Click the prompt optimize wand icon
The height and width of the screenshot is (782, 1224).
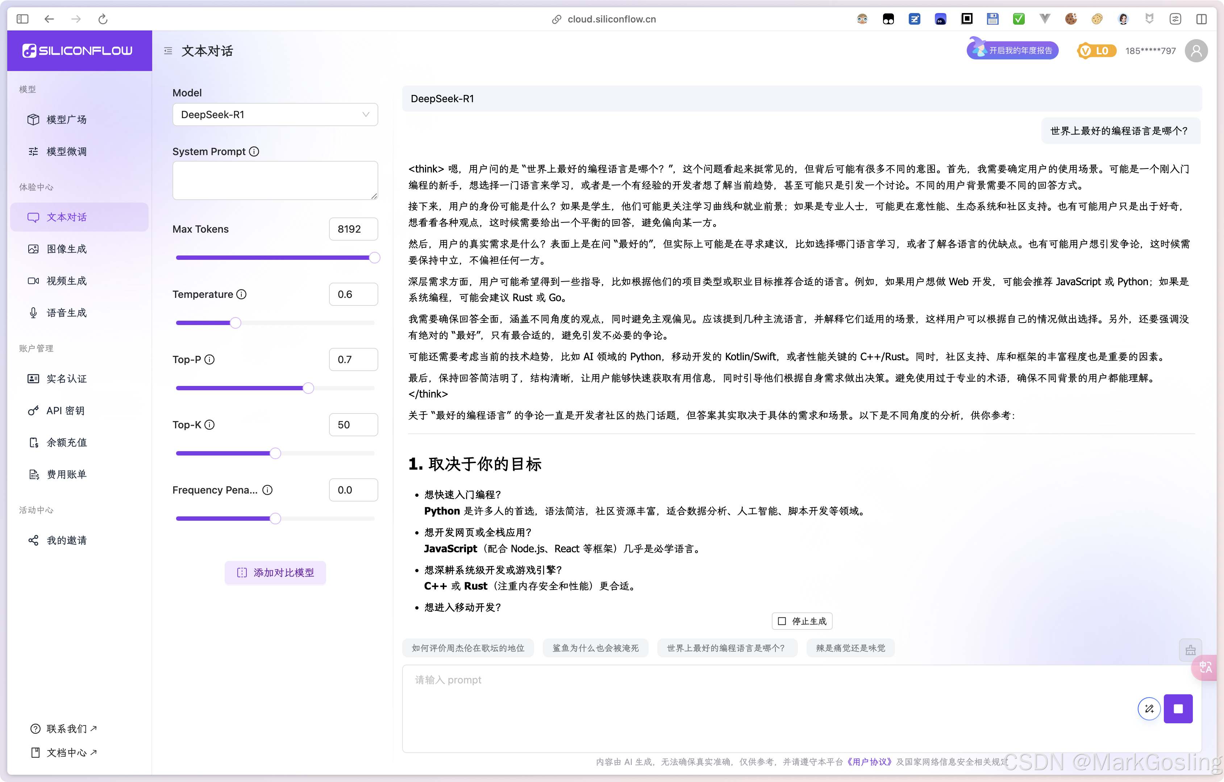(1149, 709)
